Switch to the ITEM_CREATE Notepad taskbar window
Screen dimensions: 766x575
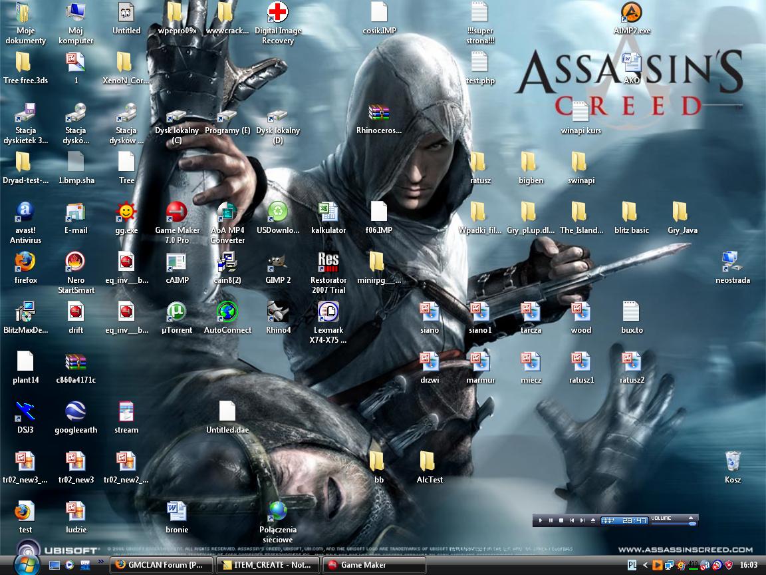267,565
